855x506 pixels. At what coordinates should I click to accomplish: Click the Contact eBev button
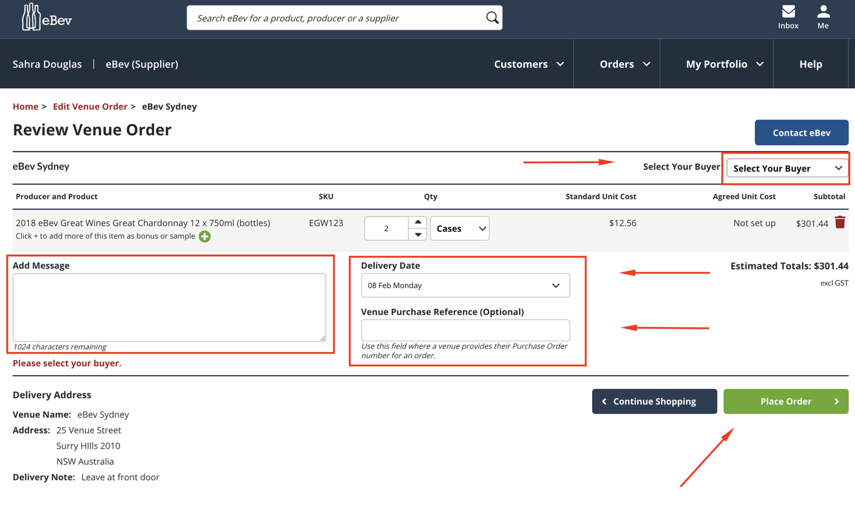pyautogui.click(x=801, y=133)
